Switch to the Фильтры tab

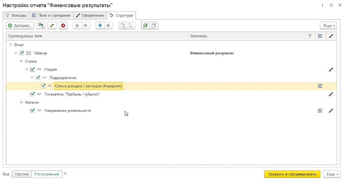[x=17, y=15]
